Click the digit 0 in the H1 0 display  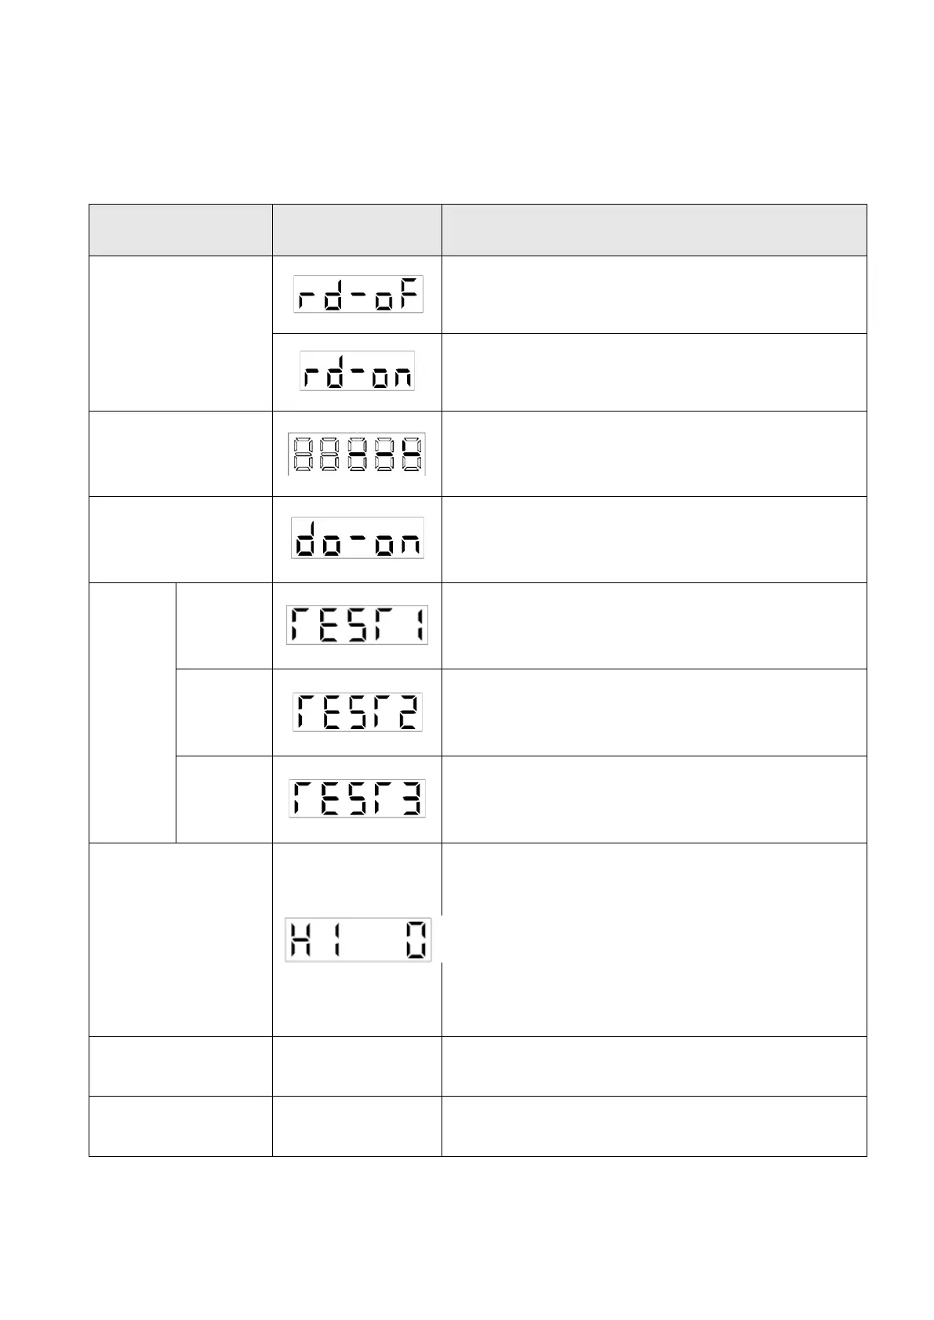[416, 941]
